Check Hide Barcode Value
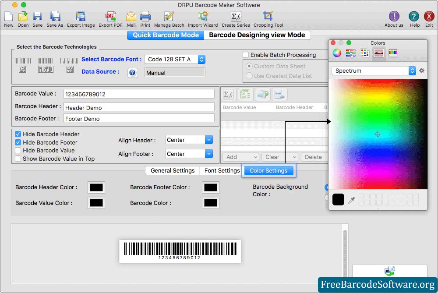 18,150
